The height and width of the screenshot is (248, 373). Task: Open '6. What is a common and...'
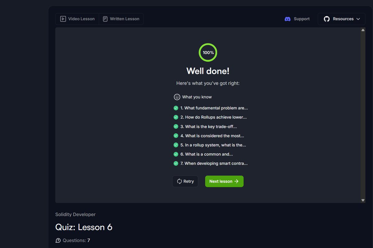(207, 154)
